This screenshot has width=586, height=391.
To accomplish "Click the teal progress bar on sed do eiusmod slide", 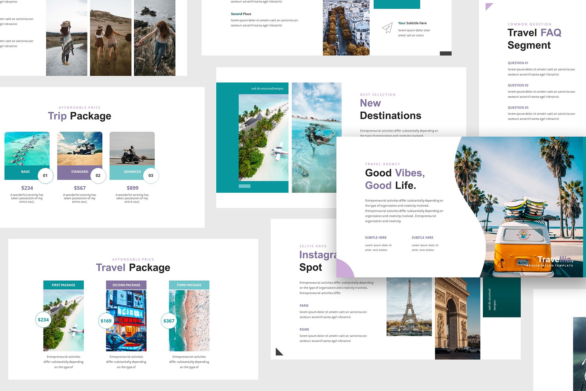I will click(x=245, y=186).
